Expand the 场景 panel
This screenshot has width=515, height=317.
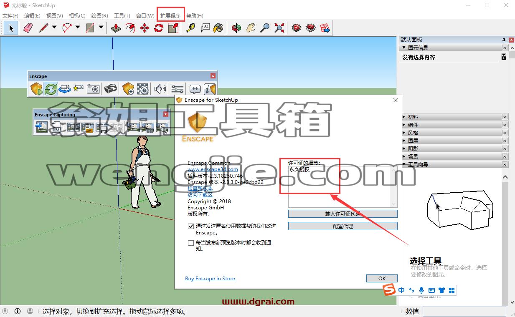click(x=404, y=157)
